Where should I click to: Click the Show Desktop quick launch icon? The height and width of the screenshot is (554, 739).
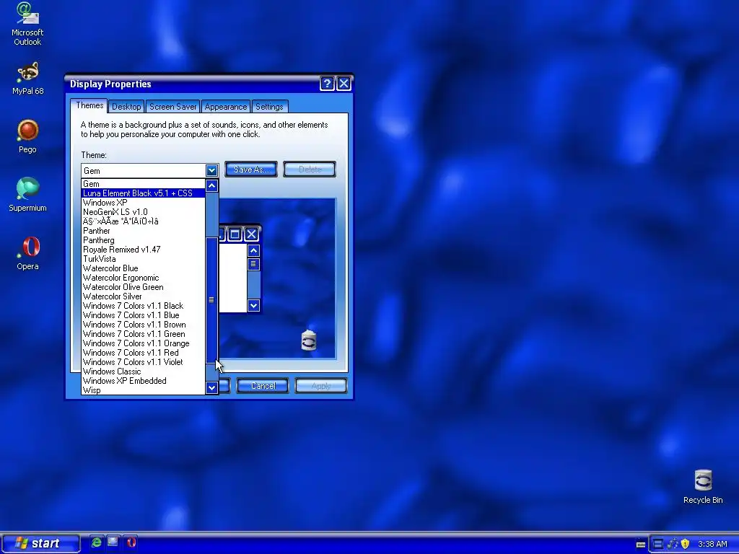click(113, 542)
